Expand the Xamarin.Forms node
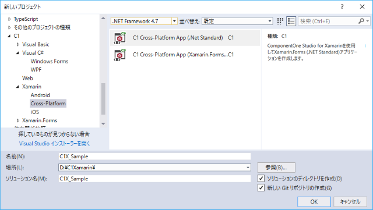373x210 pixels. (x=18, y=120)
